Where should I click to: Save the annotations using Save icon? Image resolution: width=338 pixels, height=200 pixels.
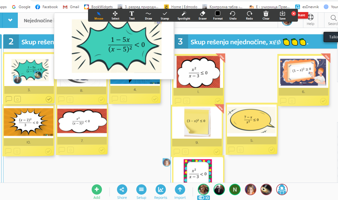tap(282, 15)
